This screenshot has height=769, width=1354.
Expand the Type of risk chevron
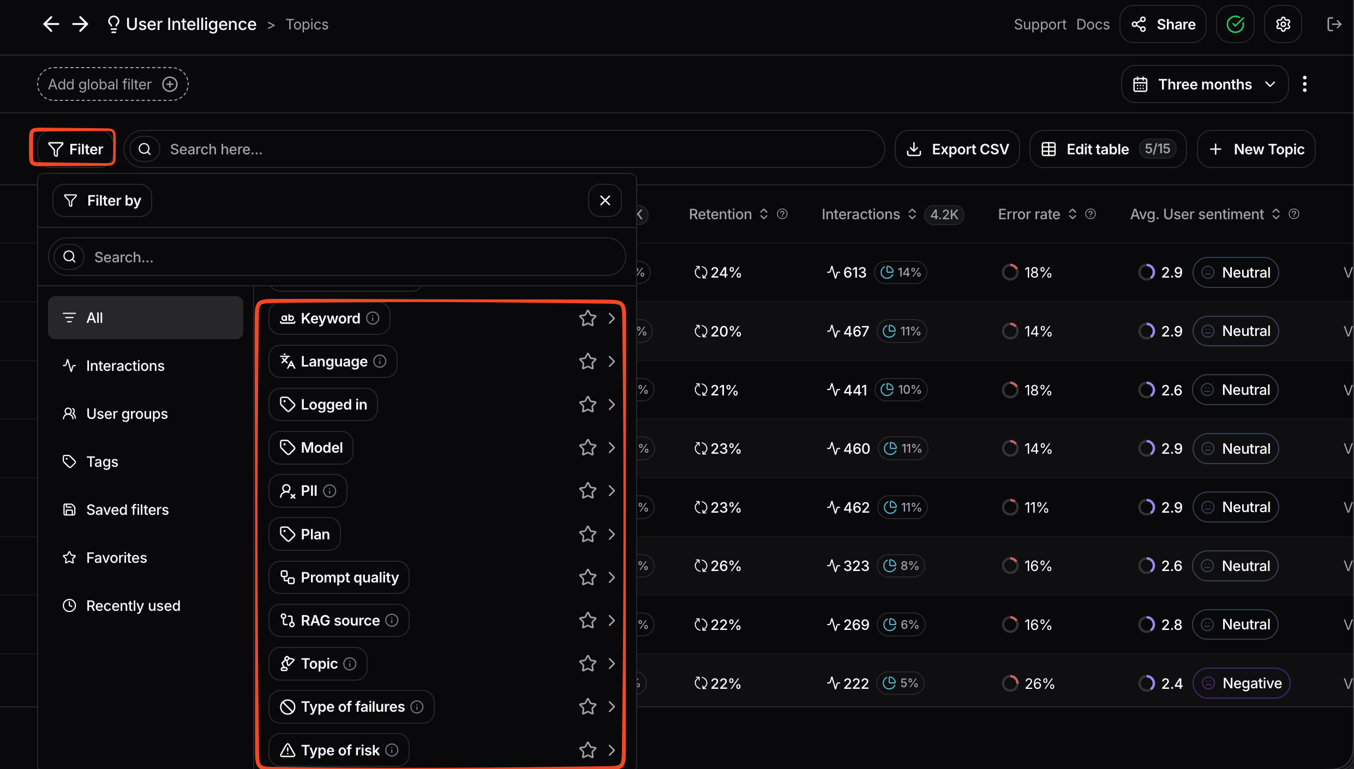(x=612, y=750)
